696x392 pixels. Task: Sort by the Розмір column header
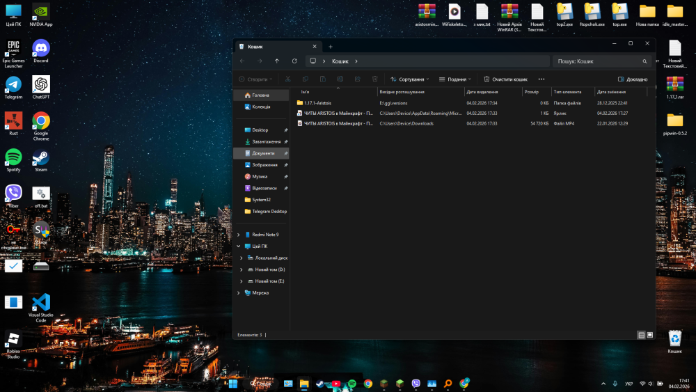(537, 91)
